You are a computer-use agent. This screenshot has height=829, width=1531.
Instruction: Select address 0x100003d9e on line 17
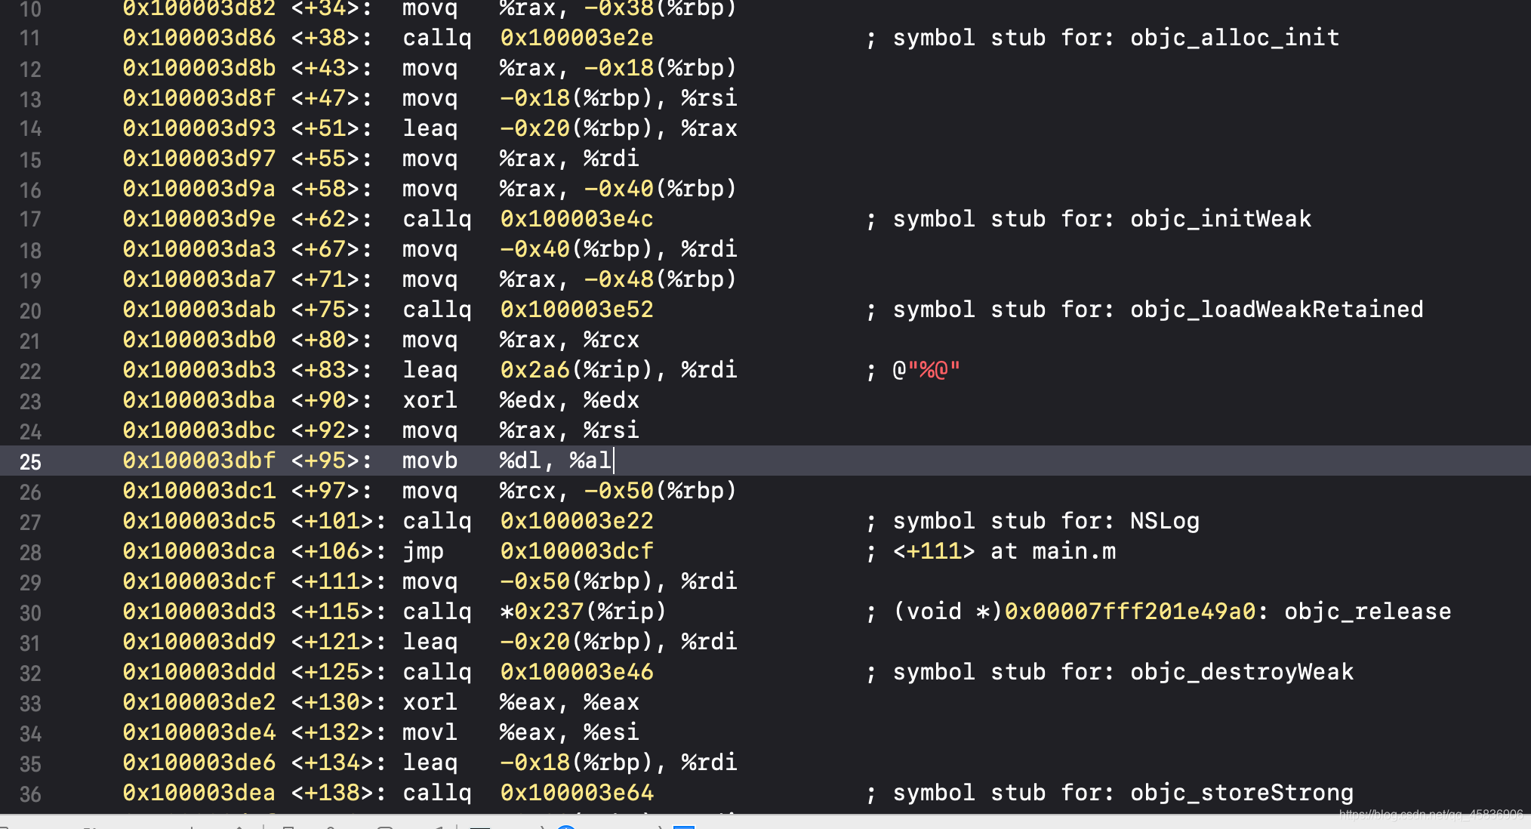click(x=199, y=219)
